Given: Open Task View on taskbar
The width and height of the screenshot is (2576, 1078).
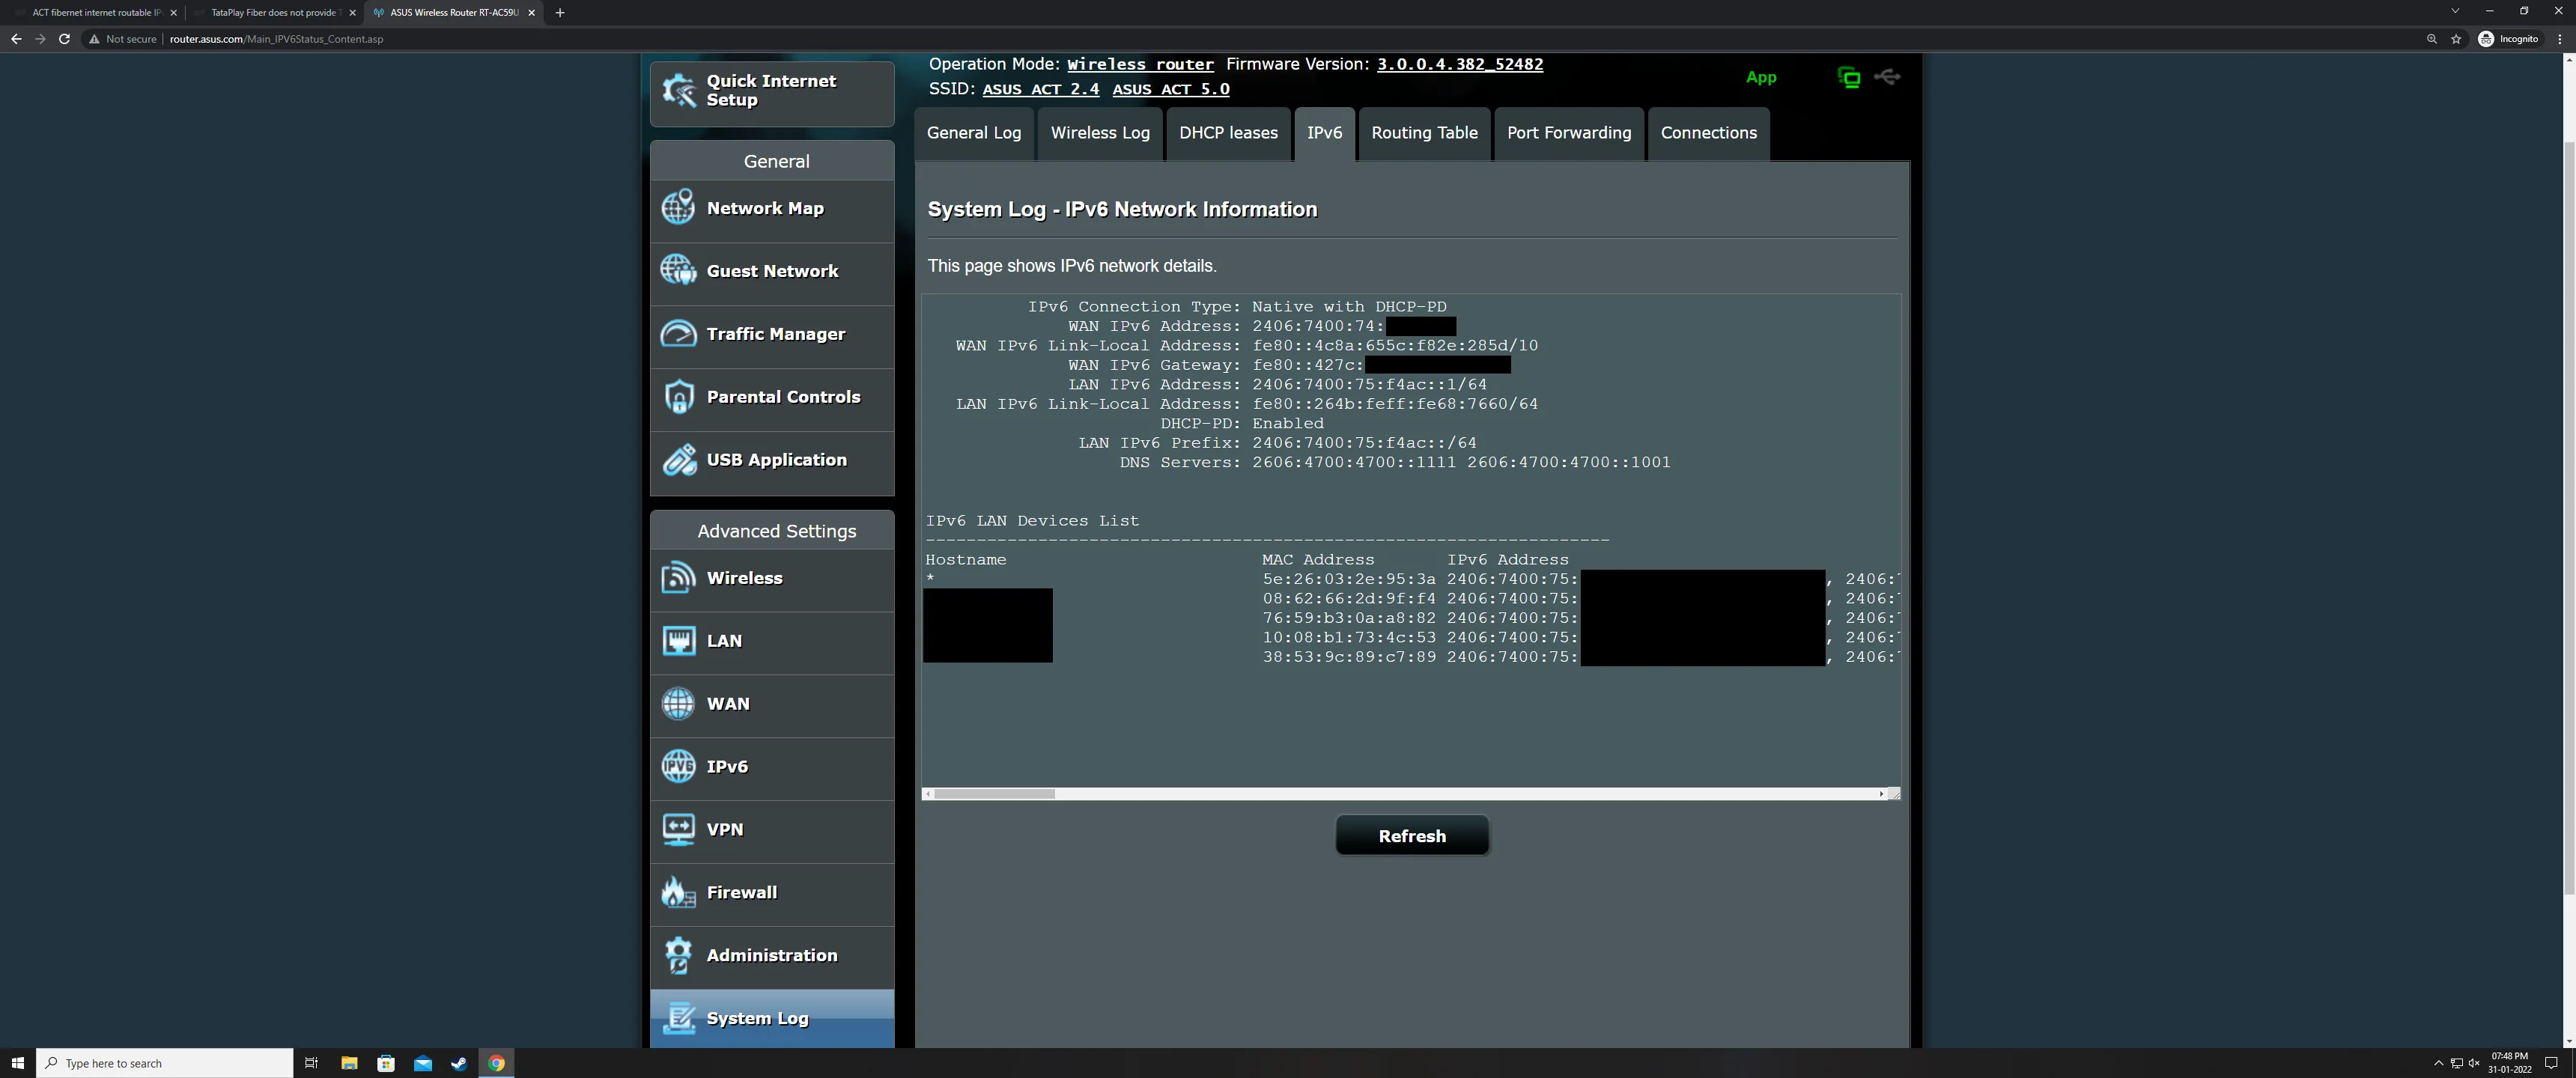Looking at the screenshot, I should point(311,1063).
